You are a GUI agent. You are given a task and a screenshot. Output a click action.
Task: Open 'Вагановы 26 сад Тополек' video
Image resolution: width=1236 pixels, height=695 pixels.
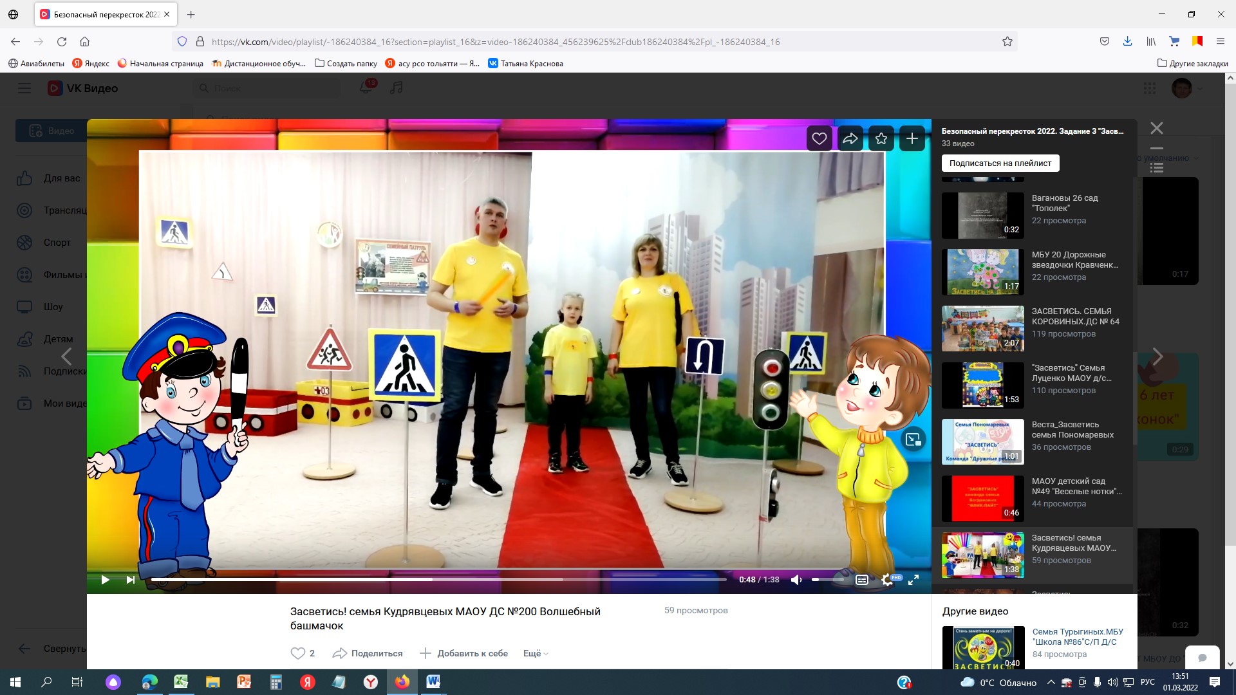pos(1034,216)
